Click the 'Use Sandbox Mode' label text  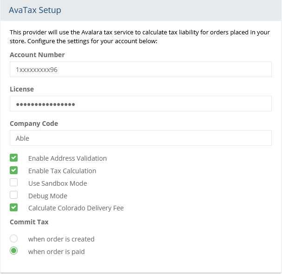58,183
